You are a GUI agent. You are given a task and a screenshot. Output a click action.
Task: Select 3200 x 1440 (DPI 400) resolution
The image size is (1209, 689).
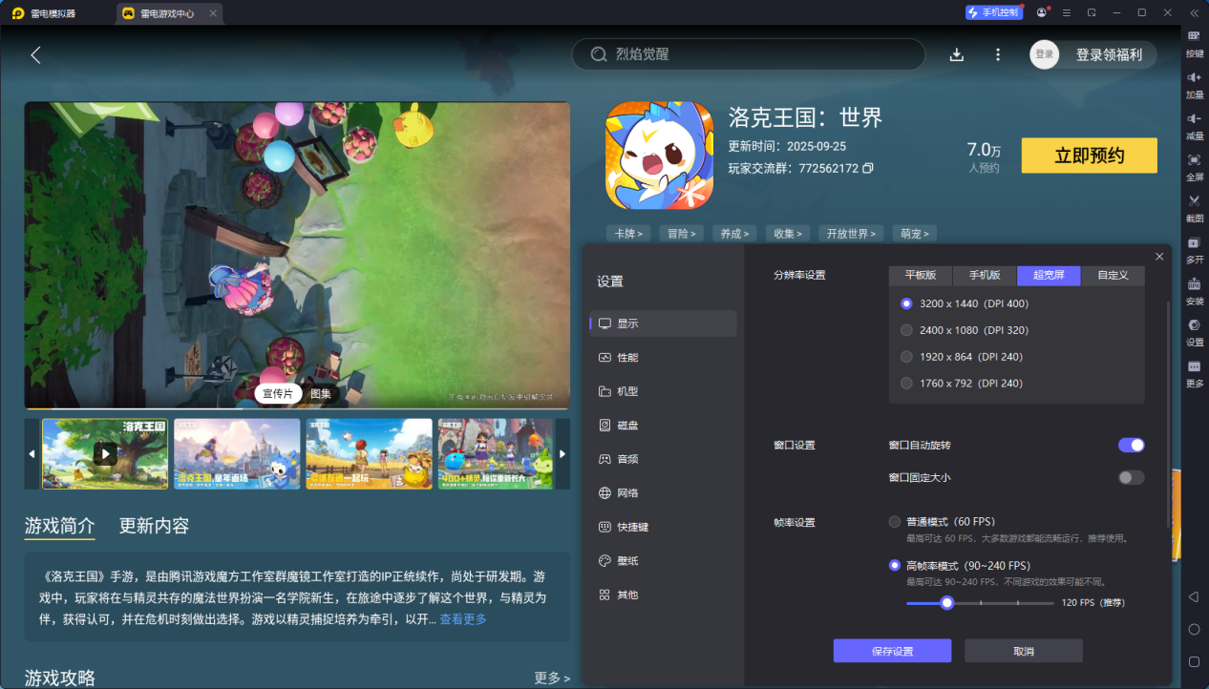(965, 303)
